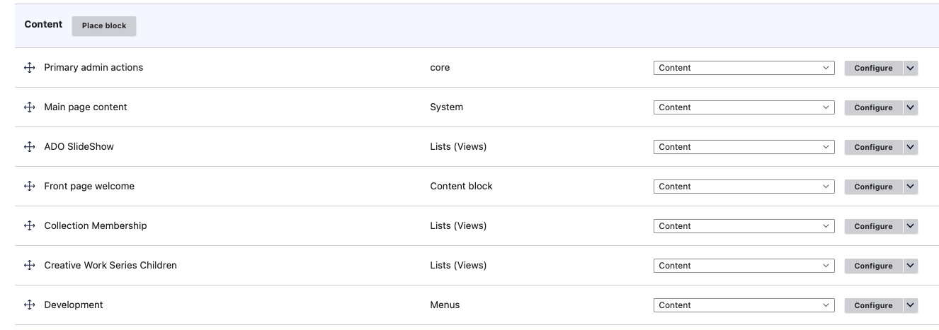Open region dropdown for Development block

[744, 305]
